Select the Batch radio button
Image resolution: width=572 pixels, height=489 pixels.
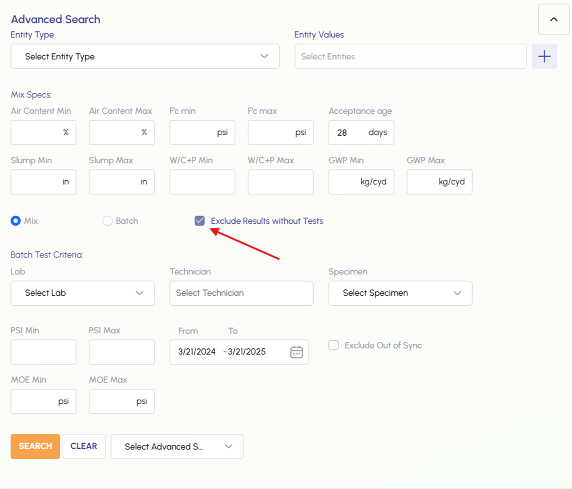point(107,221)
